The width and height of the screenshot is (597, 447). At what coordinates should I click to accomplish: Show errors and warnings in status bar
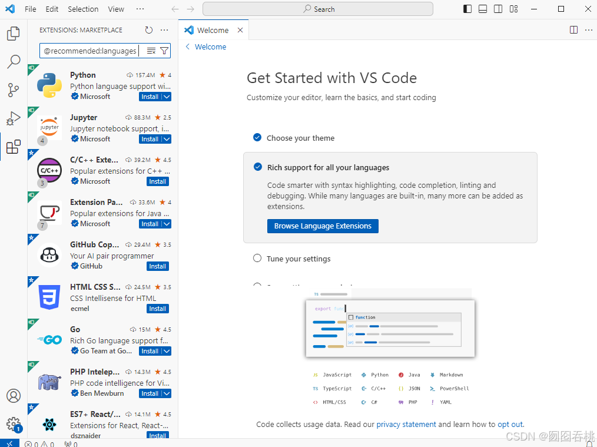[39, 444]
